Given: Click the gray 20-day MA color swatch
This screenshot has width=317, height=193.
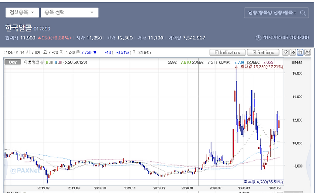Looking at the screenshot, I should pos(52,62).
